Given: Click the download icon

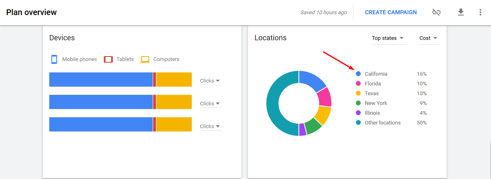Looking at the screenshot, I should click(x=461, y=12).
